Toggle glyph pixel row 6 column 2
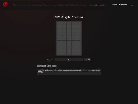 64,48
